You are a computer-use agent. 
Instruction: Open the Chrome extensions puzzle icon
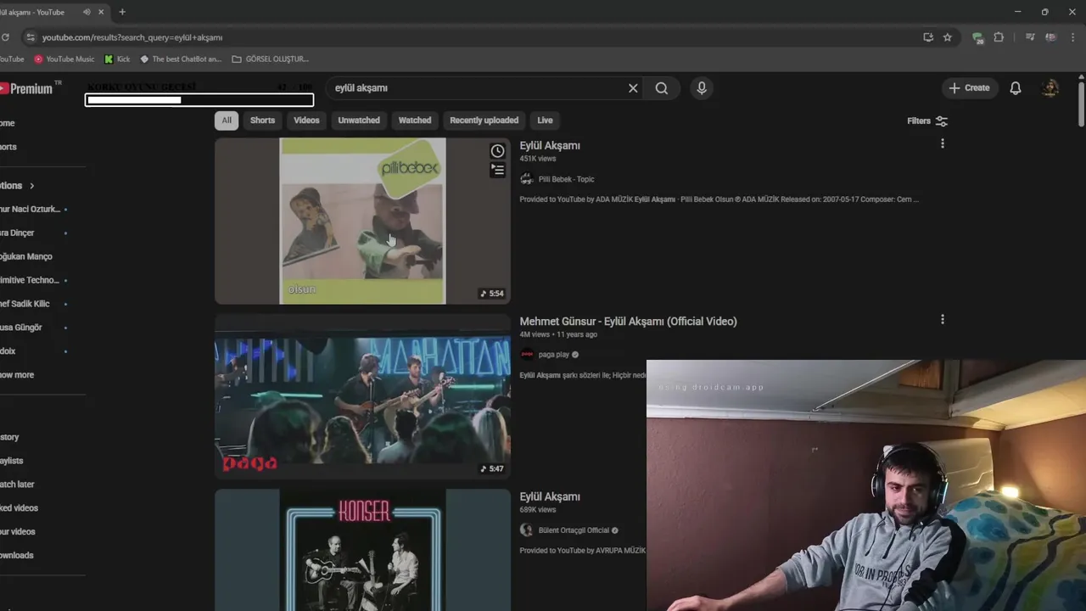click(999, 37)
